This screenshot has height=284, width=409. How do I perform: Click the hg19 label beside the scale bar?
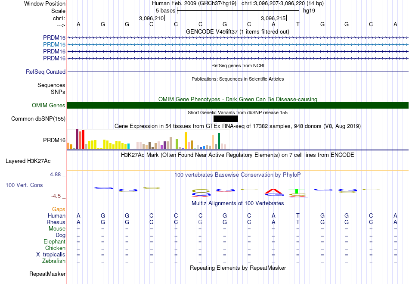(x=309, y=11)
